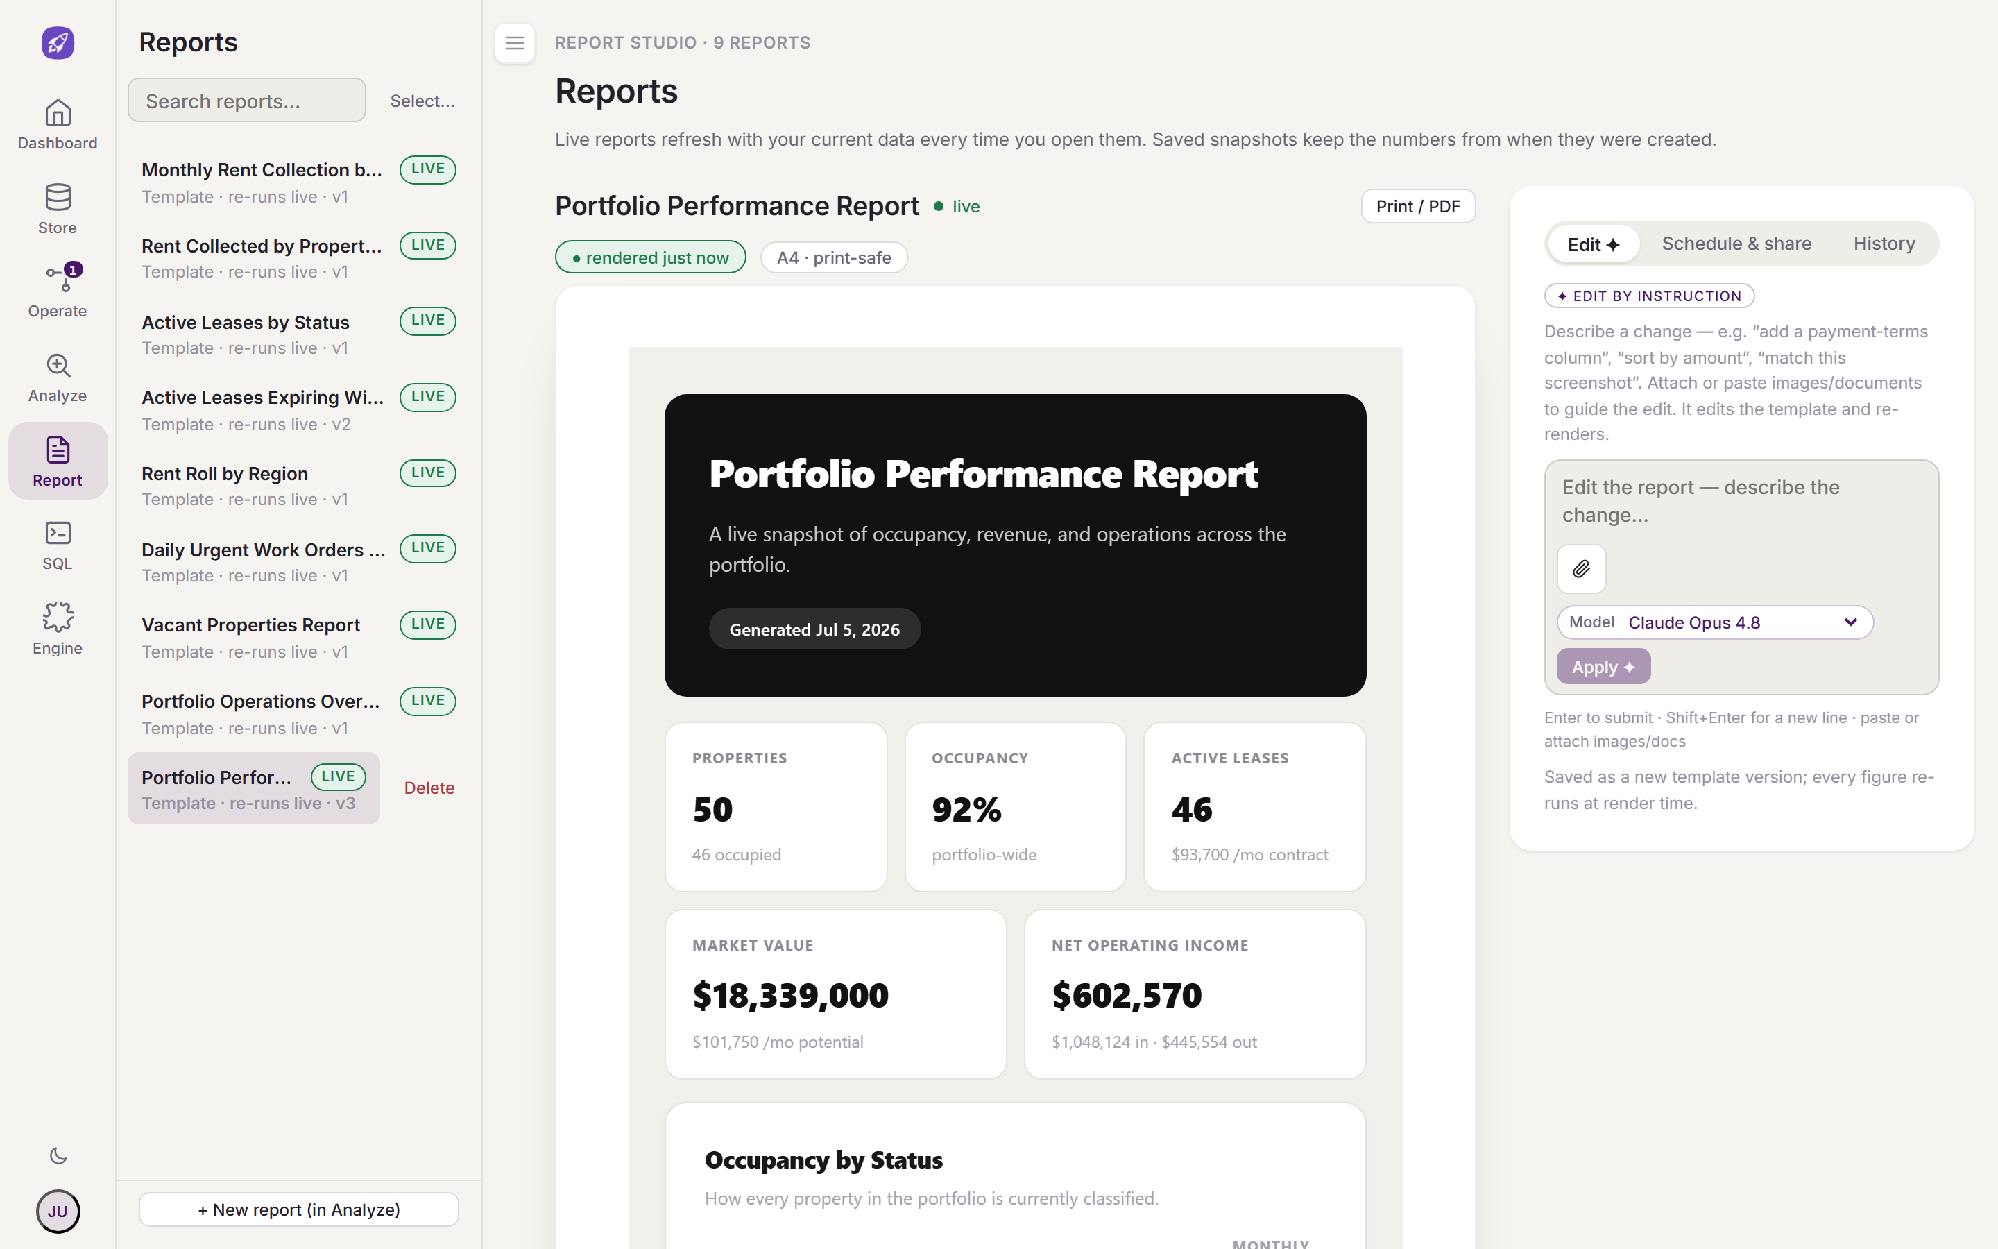Screen dimensions: 1998x1249
Task: Select the Portfolio Perfor... v3 report row
Action: tap(253, 789)
